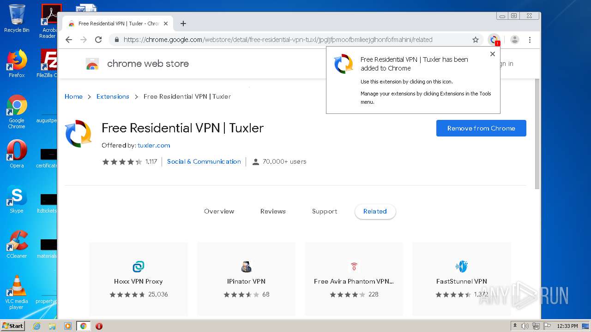This screenshot has width=591, height=332.
Task: Open the Social & Communication category
Action: [x=204, y=161]
